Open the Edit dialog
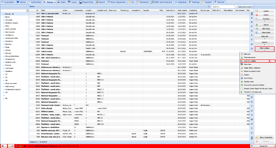Viewport: 276px width, 148px height. coord(265,29)
